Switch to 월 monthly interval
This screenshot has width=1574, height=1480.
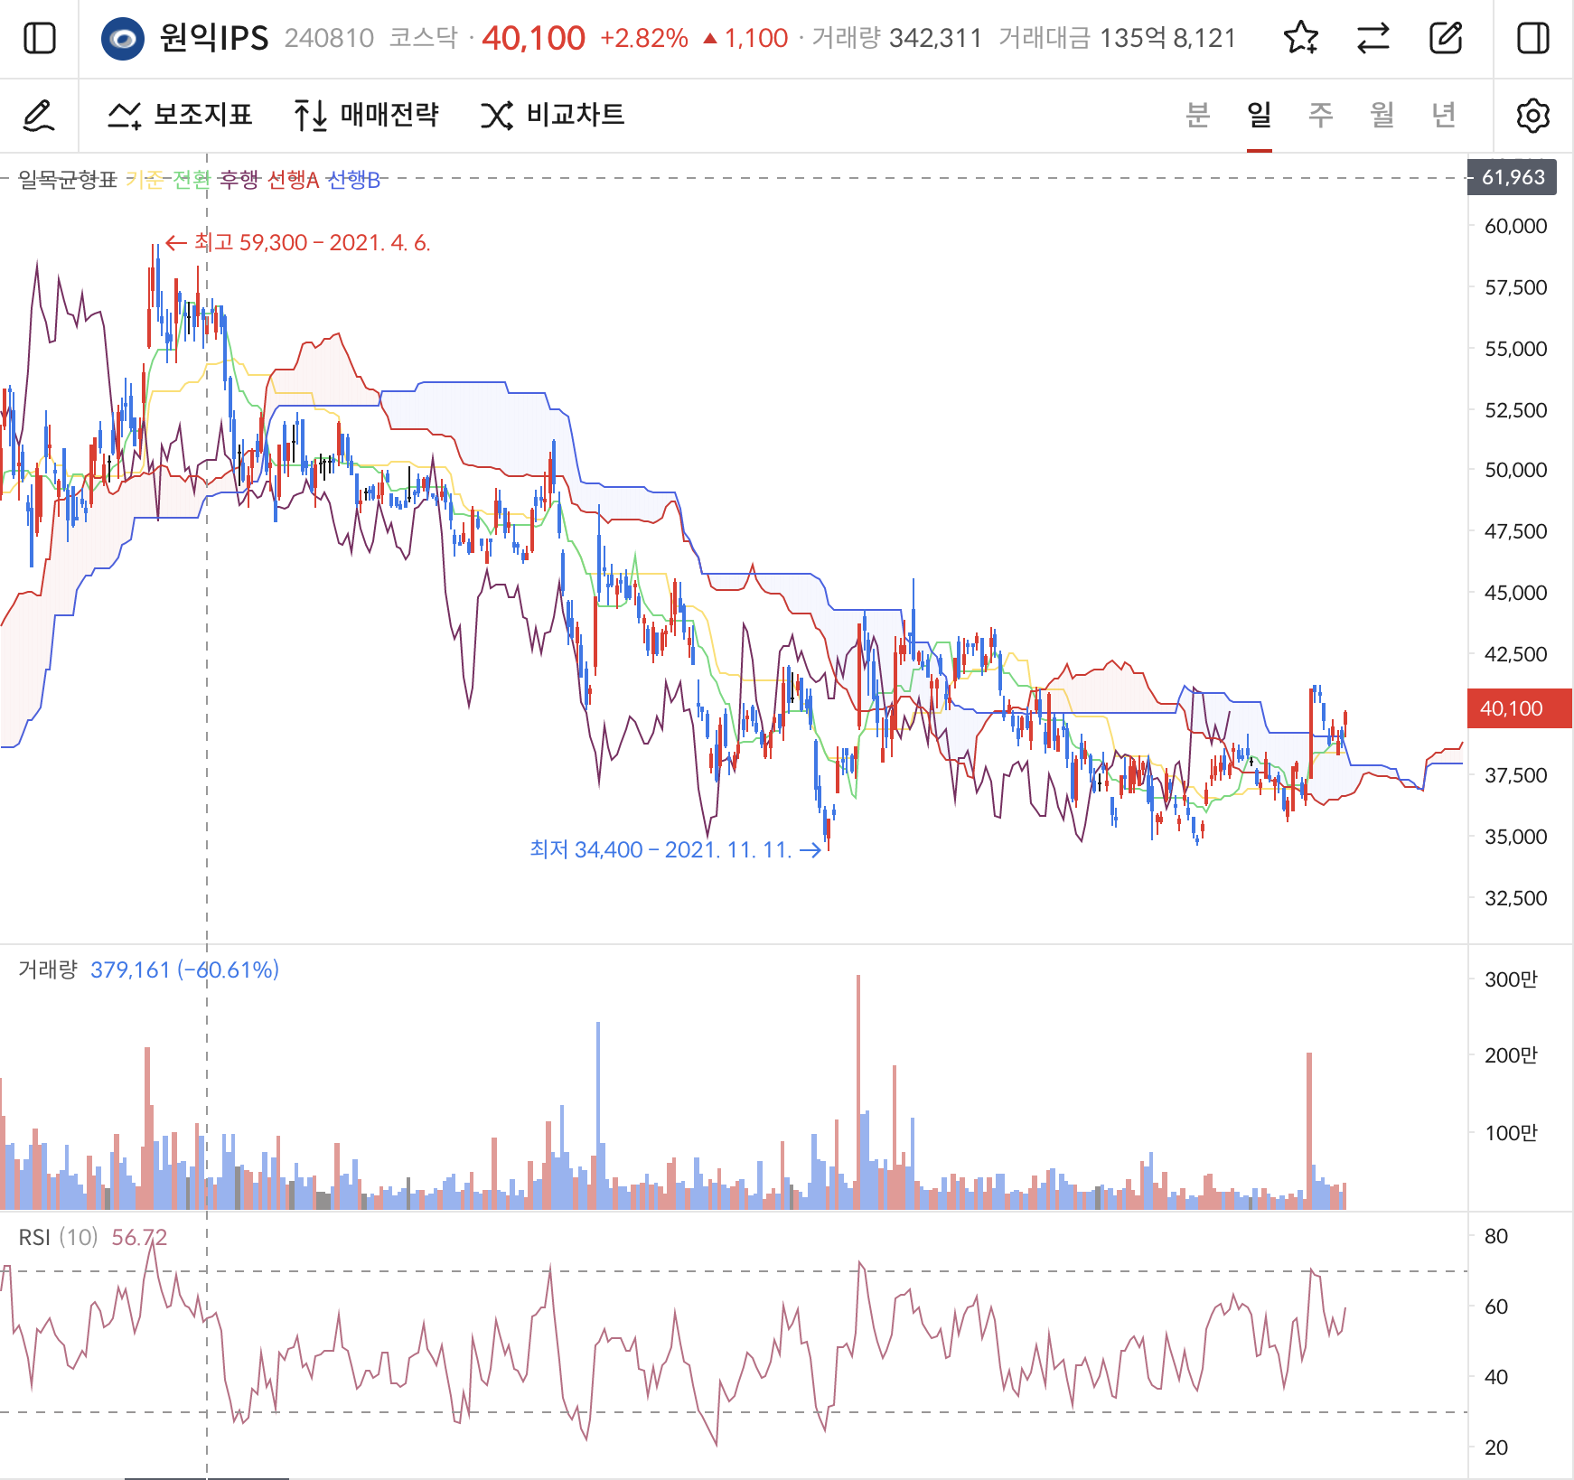click(1382, 115)
